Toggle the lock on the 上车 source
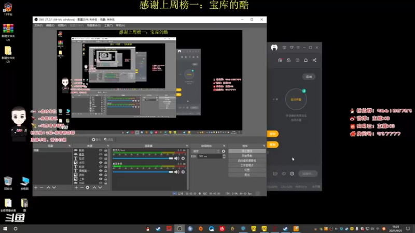Screen dimensions: 415x233 [106, 179]
